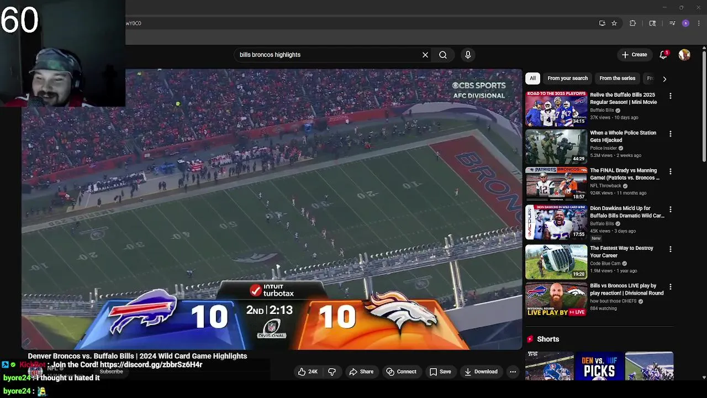The image size is (707, 398).
Task: Open options menu for FINAL Brady vs Manning video
Action: coord(671,172)
